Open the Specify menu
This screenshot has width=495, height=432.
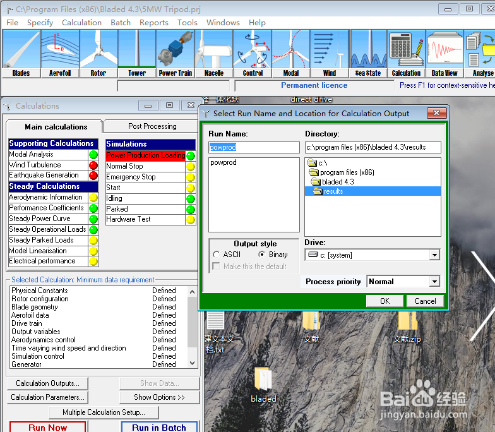(x=40, y=23)
